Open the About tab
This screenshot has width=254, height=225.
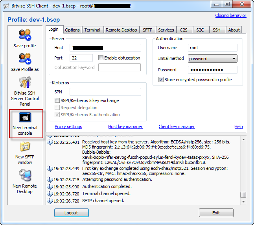click(x=234, y=30)
